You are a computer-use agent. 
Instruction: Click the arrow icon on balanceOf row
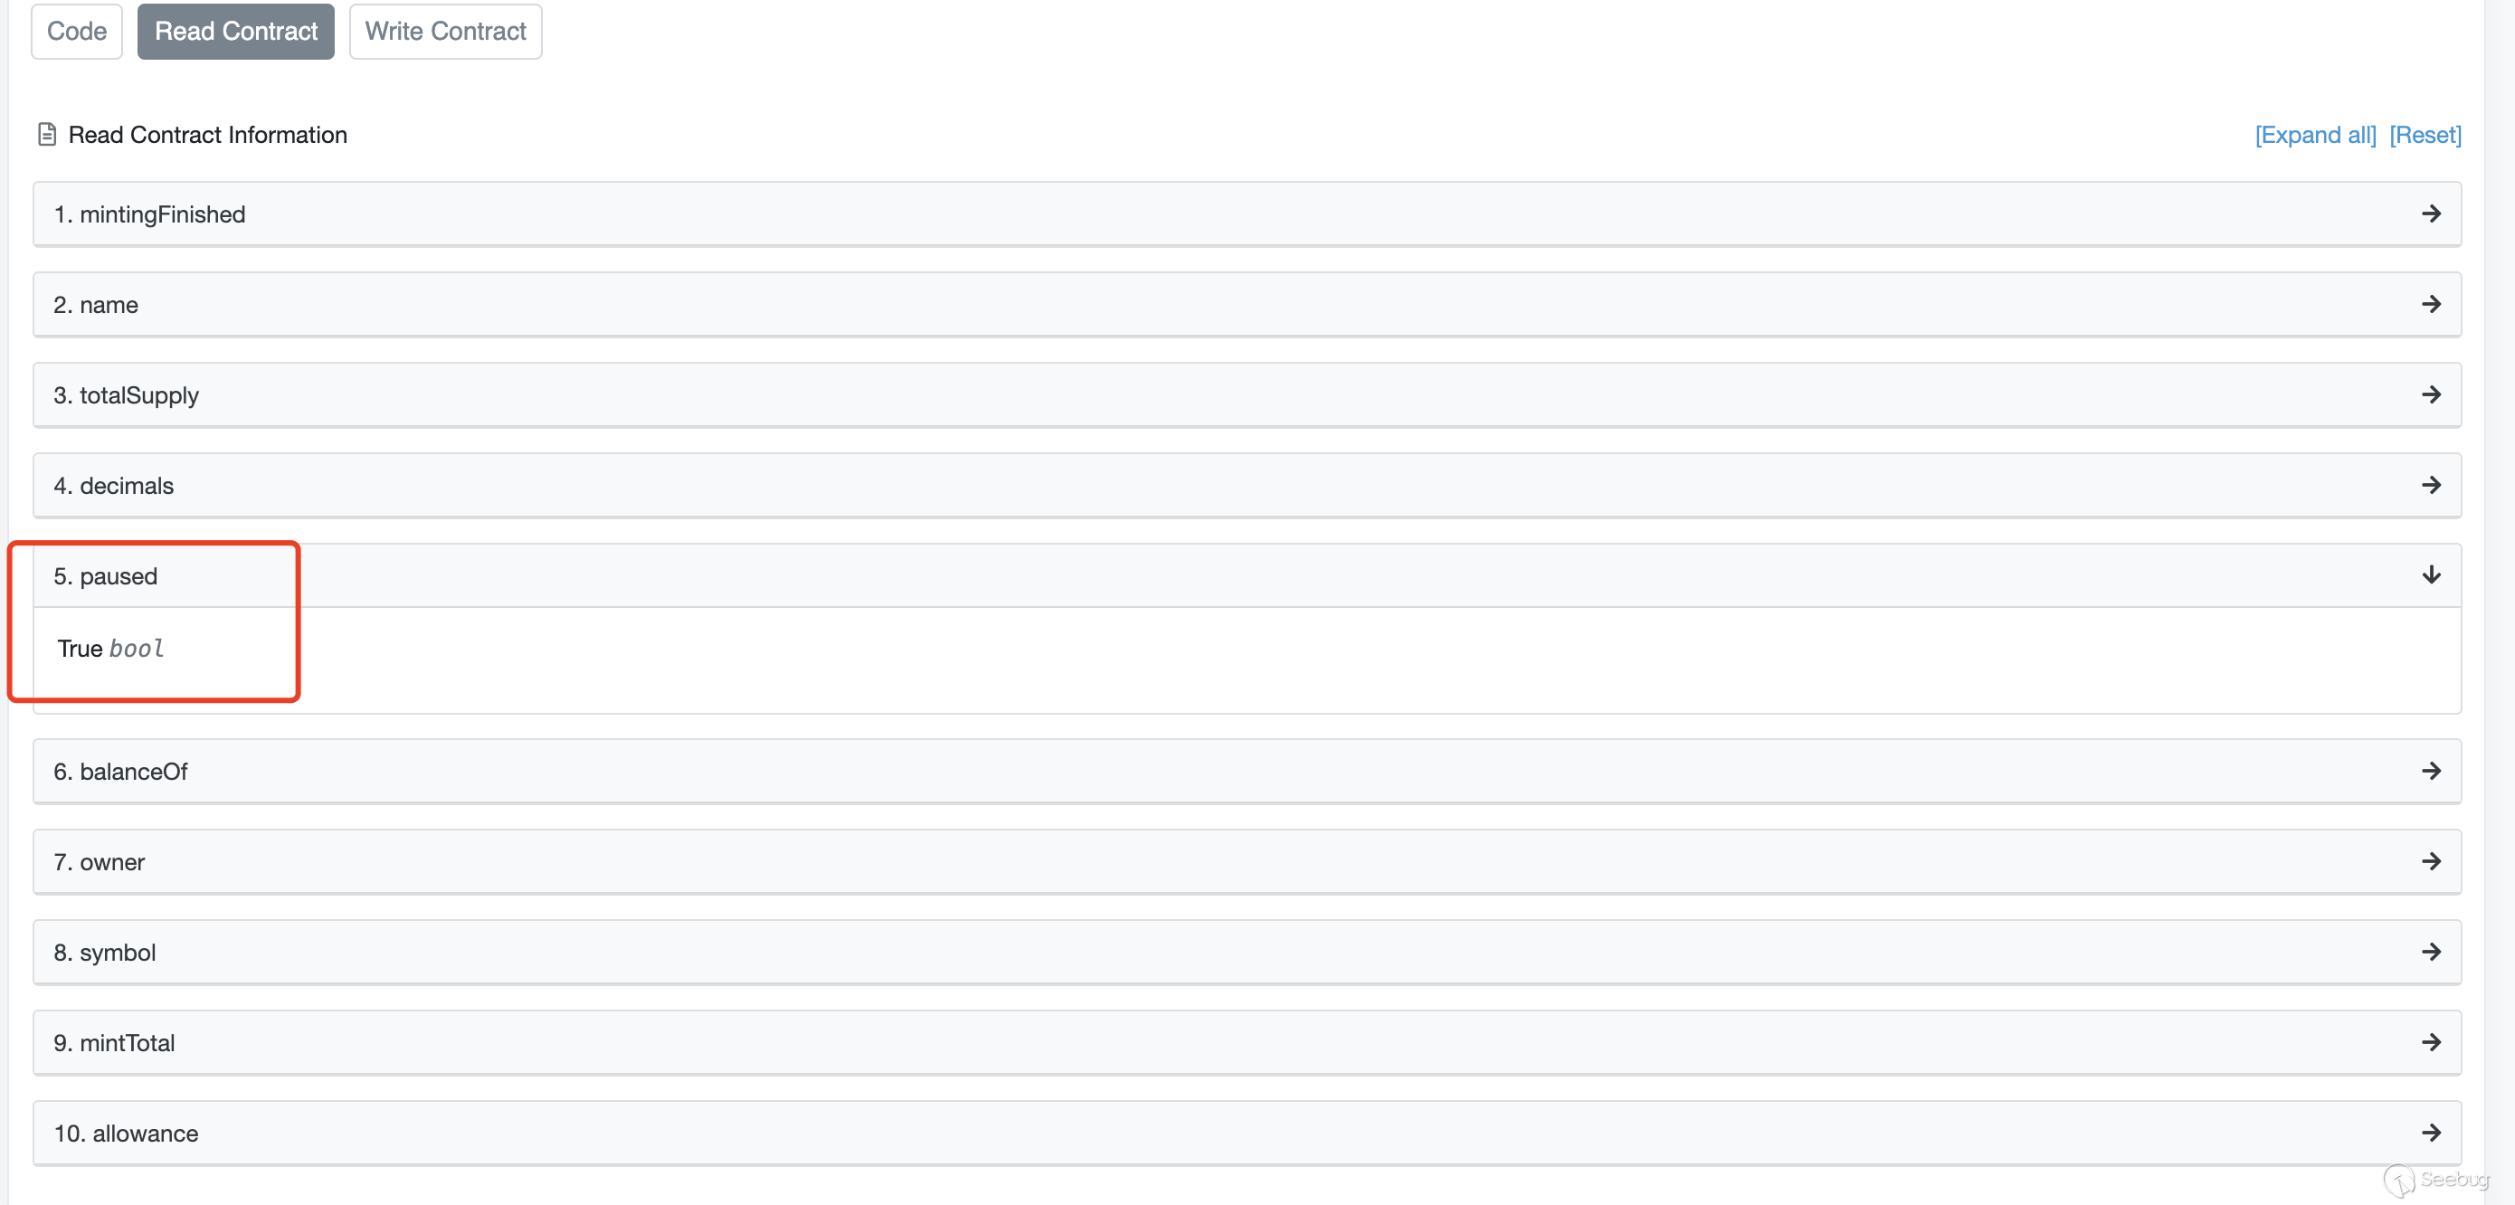2430,772
